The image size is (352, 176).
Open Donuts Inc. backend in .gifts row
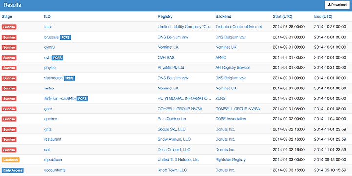225,129
